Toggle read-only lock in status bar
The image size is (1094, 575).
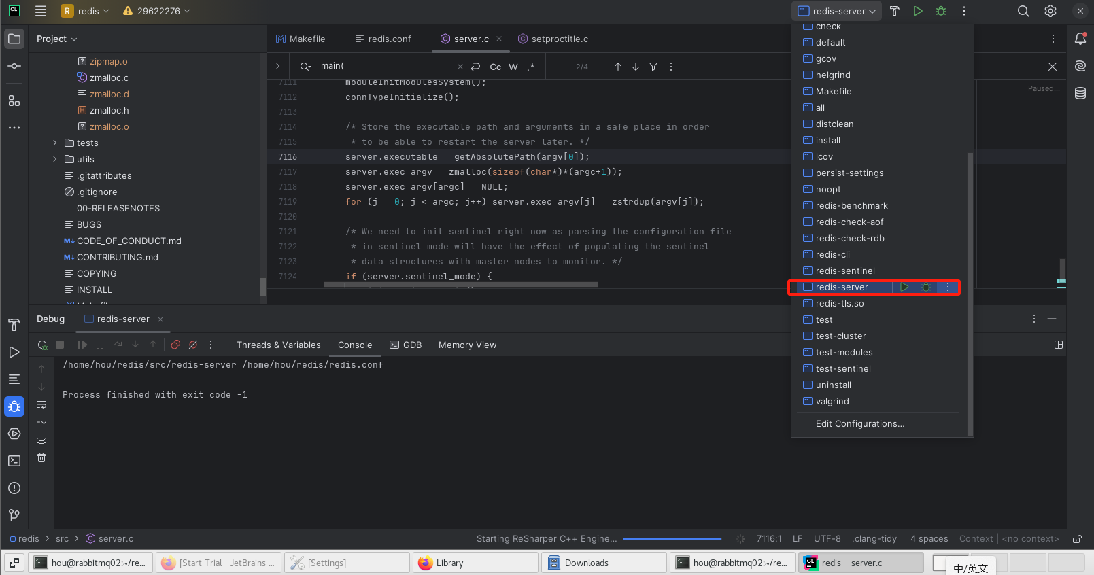pos(1077,539)
